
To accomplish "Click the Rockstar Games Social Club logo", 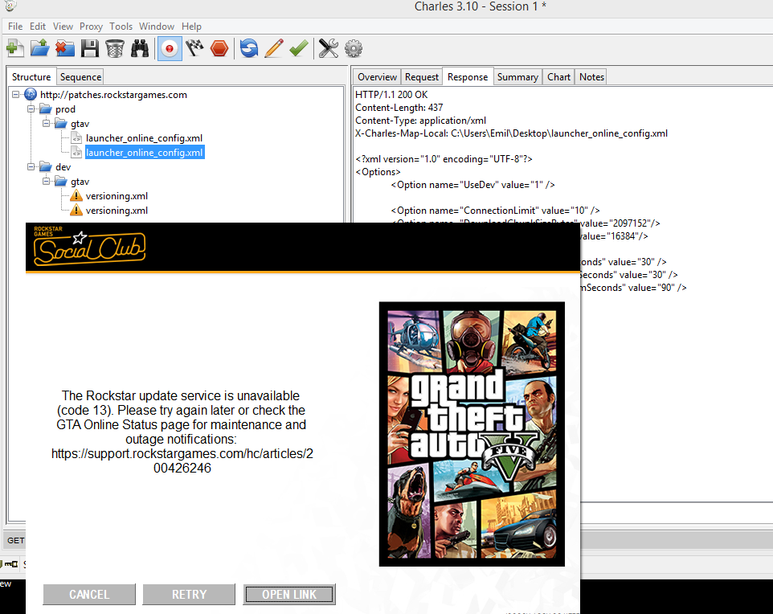I will click(89, 246).
